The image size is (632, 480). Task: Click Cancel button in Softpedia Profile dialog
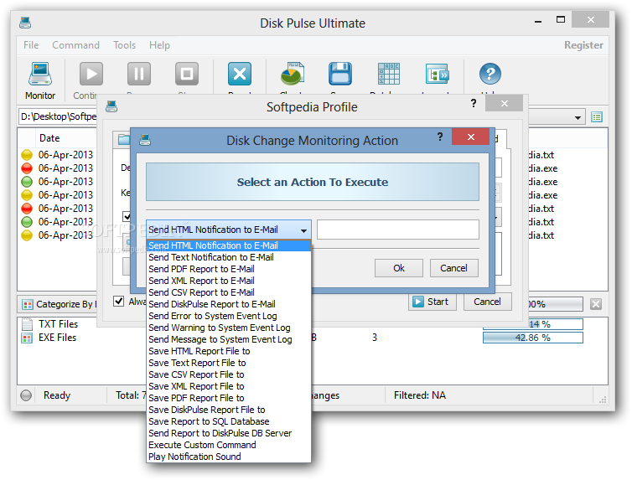487,302
